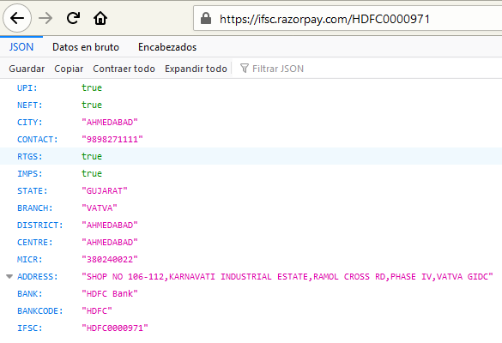Reload the page with the refresh icon
502x343 pixels.
tap(73, 18)
